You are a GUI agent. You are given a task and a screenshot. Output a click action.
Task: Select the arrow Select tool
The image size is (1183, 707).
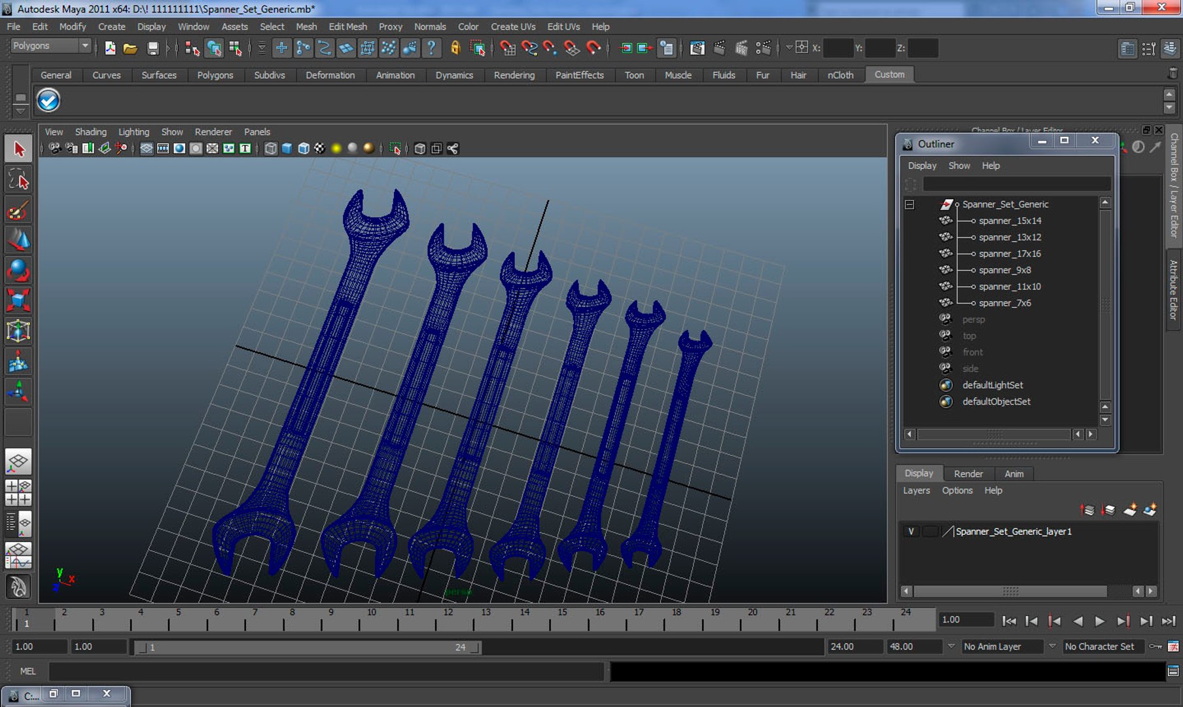coord(18,149)
